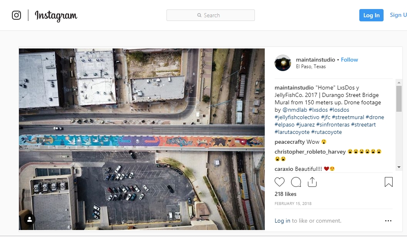Open the #larutacoyote hashtag

pyautogui.click(x=292, y=132)
